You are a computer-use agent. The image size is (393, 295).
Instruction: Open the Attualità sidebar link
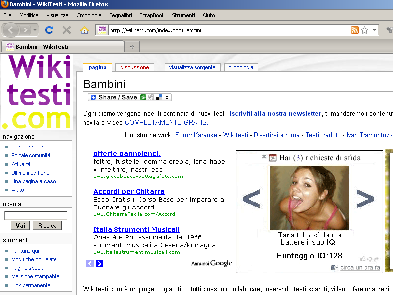(x=21, y=164)
